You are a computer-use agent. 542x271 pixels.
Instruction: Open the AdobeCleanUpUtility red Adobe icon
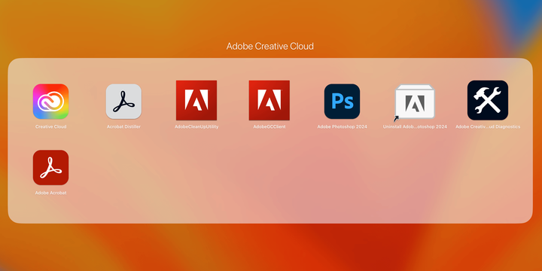click(196, 100)
